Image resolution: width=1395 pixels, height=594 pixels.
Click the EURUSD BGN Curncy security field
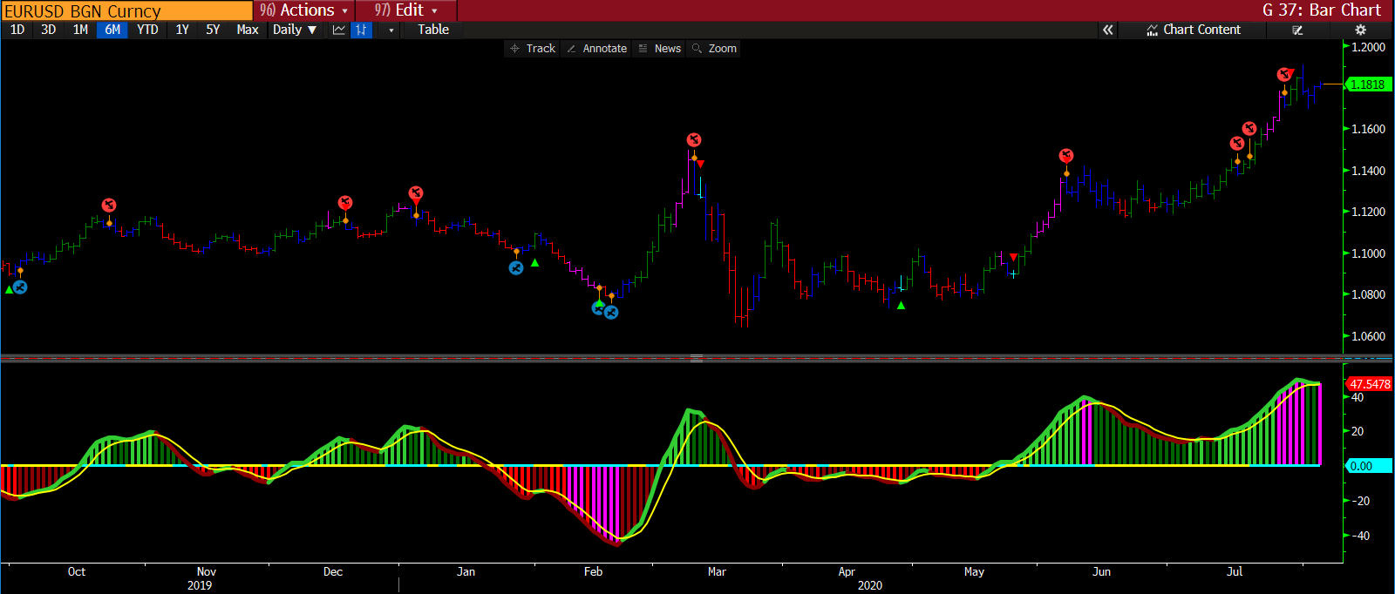(x=126, y=10)
